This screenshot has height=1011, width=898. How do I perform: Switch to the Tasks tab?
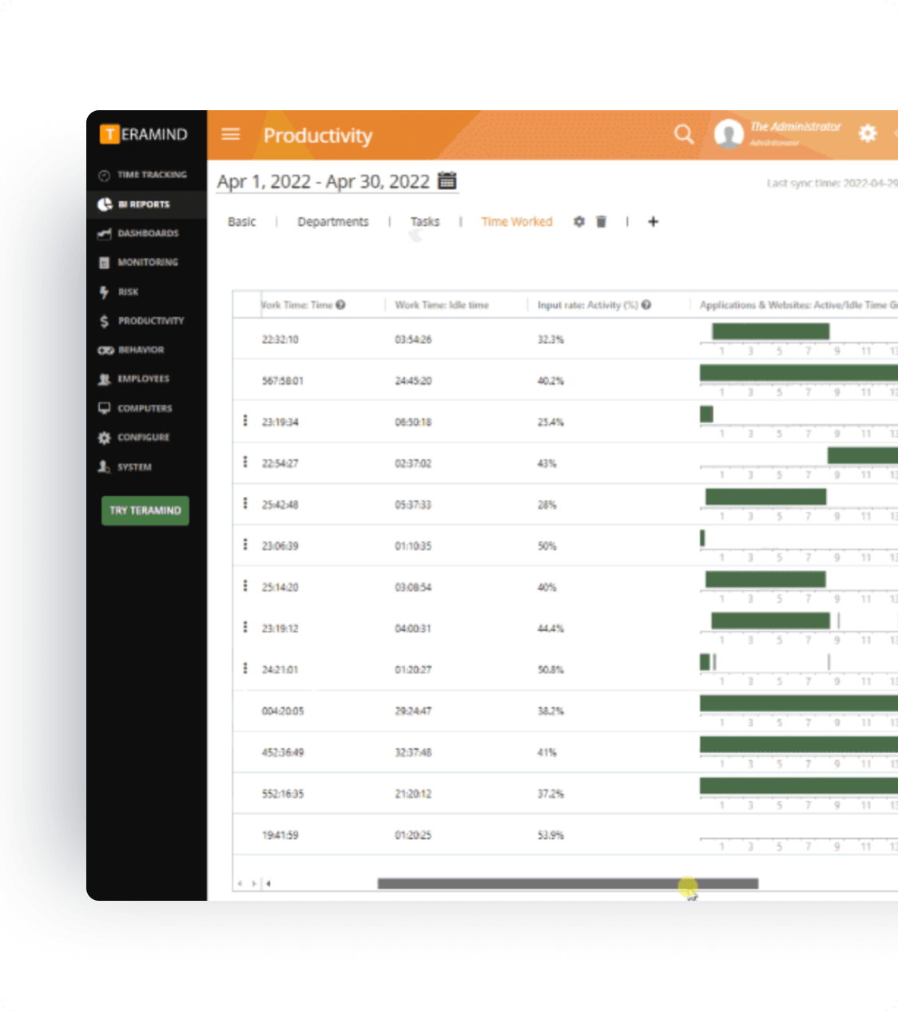coord(424,221)
